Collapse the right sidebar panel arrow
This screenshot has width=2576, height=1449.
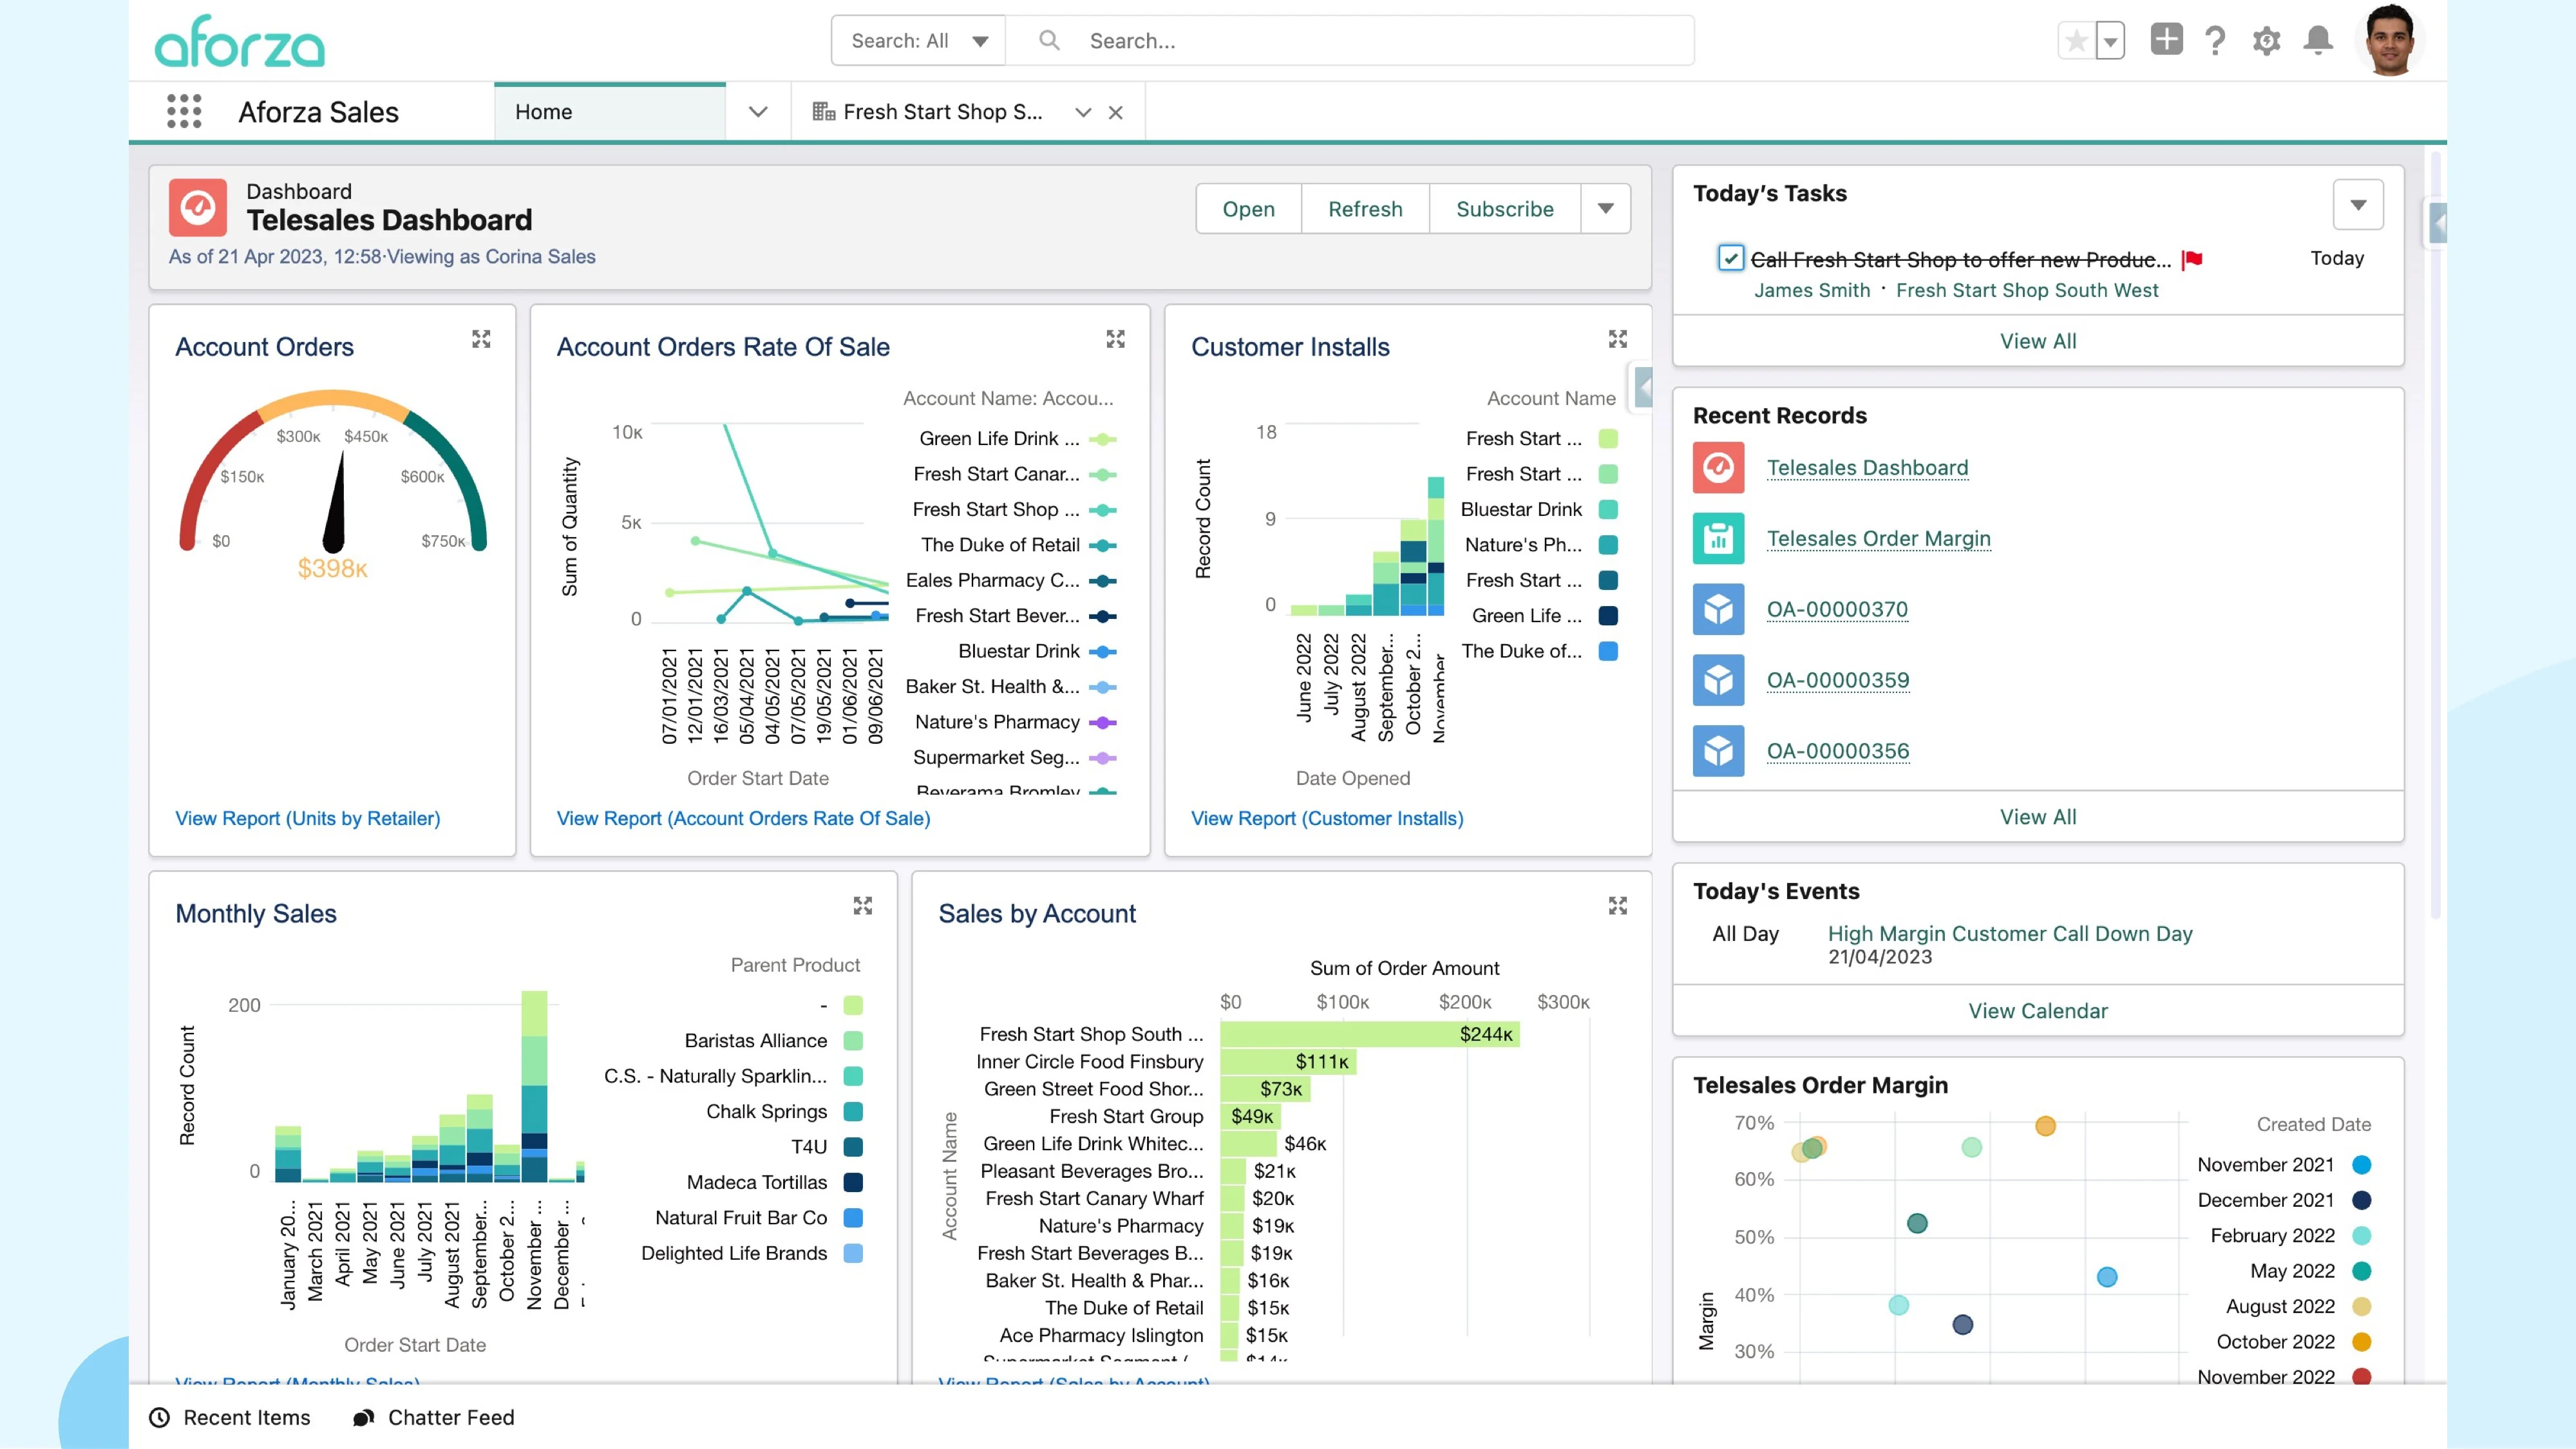2437,223
